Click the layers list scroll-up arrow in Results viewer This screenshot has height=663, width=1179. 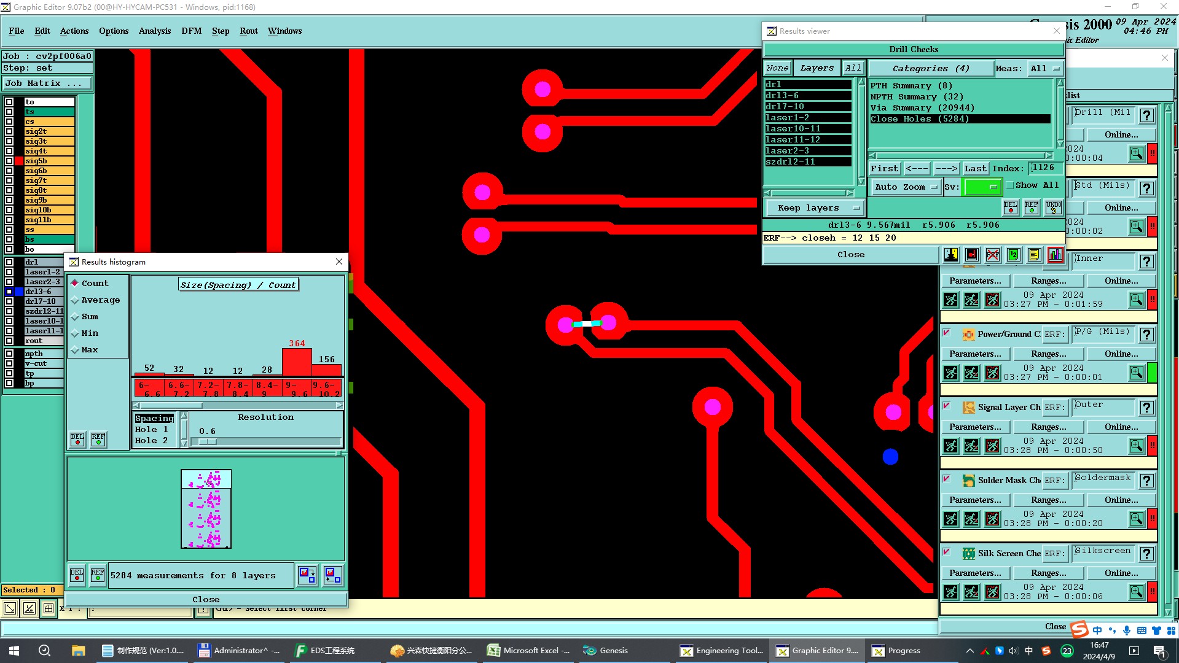[861, 83]
